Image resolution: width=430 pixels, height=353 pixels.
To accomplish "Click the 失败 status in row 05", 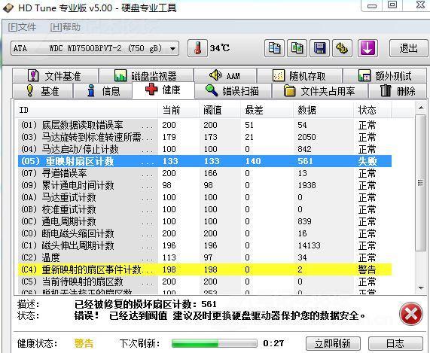I will pos(367,161).
